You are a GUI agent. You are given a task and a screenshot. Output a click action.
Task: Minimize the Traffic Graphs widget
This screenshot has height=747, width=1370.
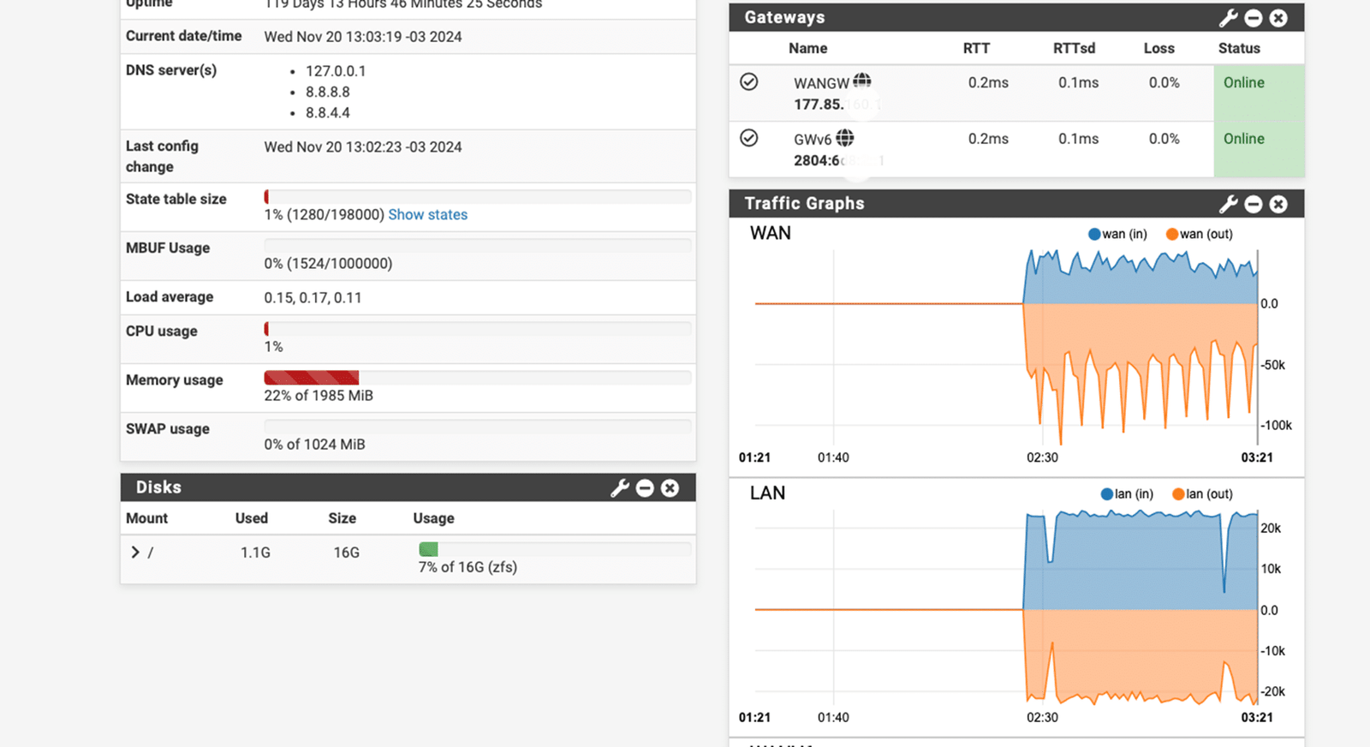click(x=1254, y=204)
